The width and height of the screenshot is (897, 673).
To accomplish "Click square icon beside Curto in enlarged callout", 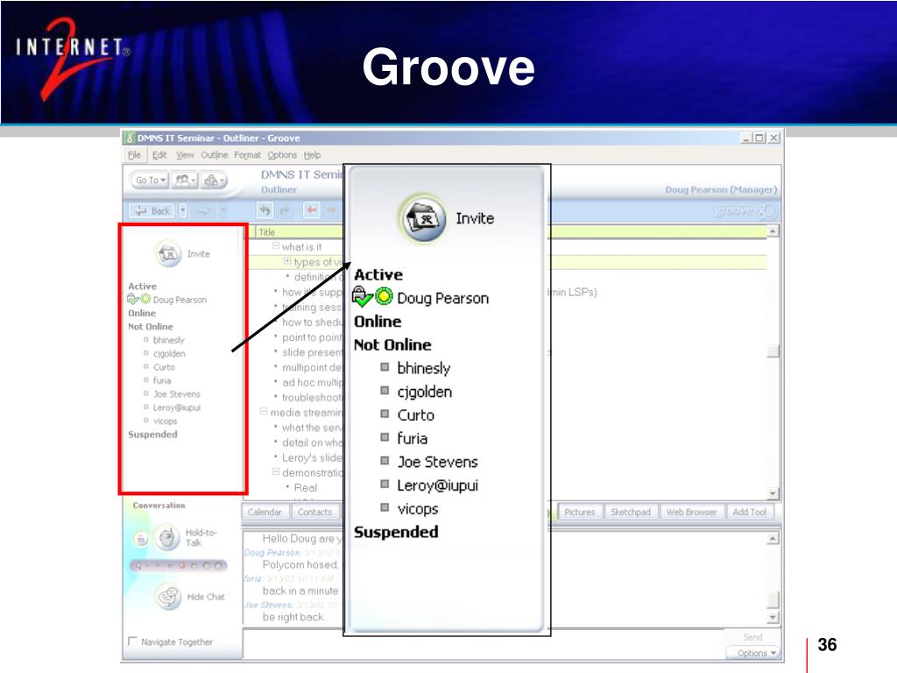I will (x=385, y=414).
